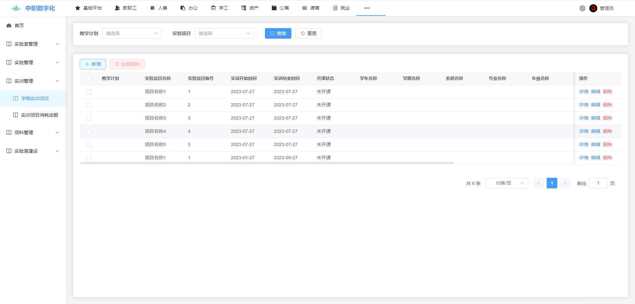Expand the 领料管理 sidebar menu
Viewport: 635px width, 304px height.
33,133
